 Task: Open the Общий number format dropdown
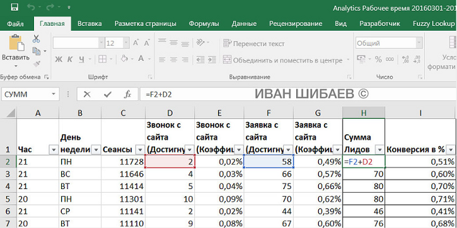[x=419, y=43]
